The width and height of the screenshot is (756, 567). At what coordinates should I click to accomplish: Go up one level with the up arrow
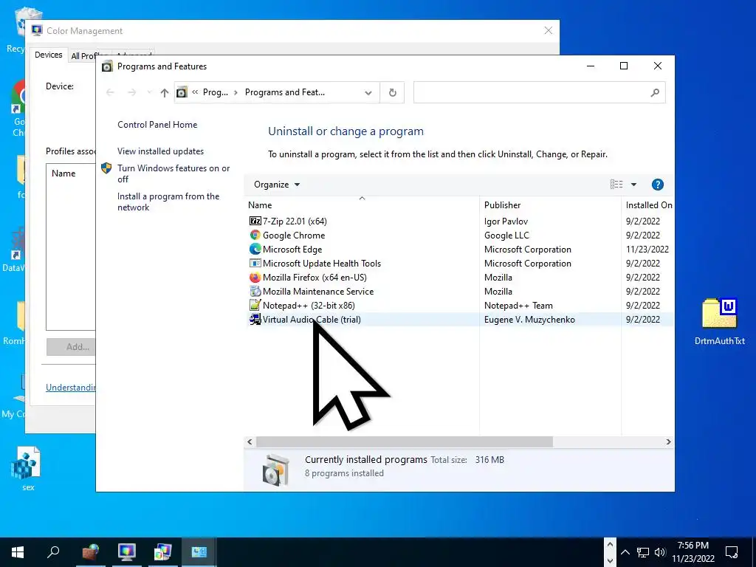pyautogui.click(x=165, y=92)
